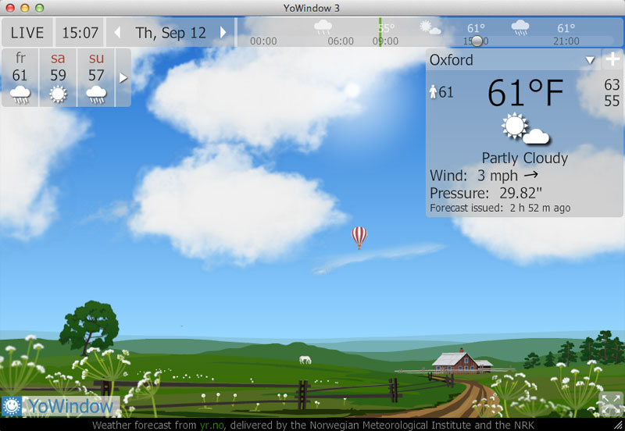625x431 pixels.
Task: Click the feels-like person icon
Action: click(x=433, y=92)
